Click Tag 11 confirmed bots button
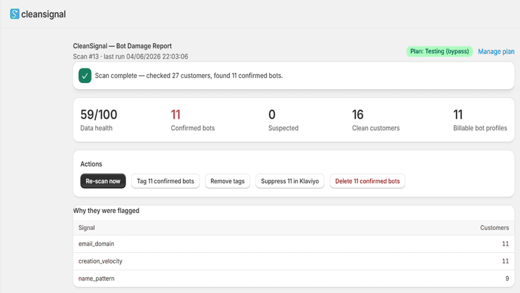Image resolution: width=520 pixels, height=293 pixels. point(165,181)
